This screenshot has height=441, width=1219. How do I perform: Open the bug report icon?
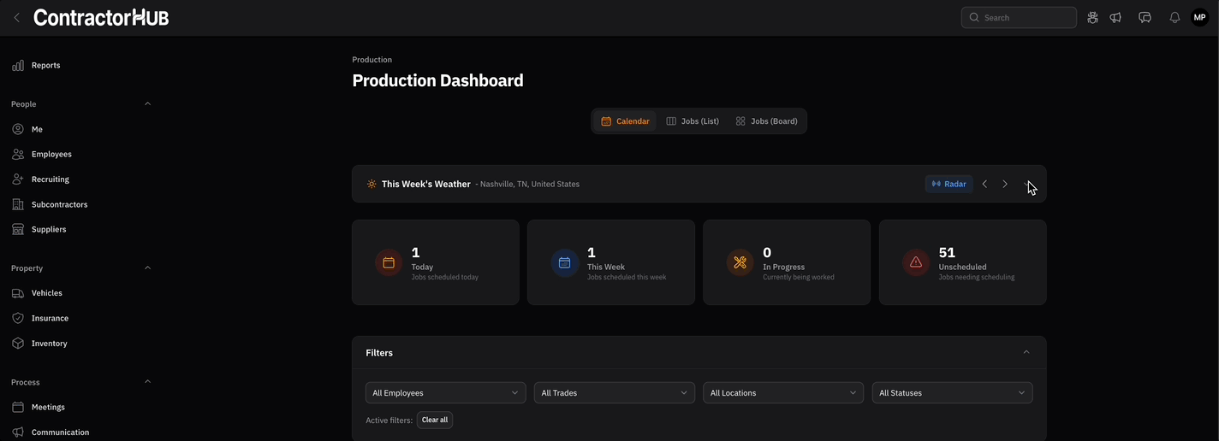point(1092,17)
